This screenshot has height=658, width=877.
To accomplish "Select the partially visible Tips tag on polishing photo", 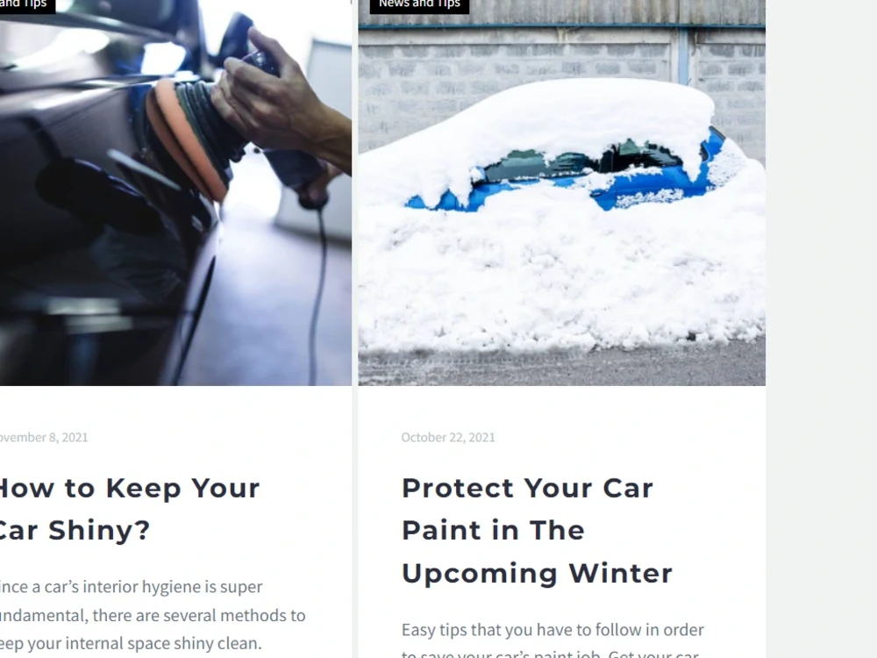I will pos(27,4).
